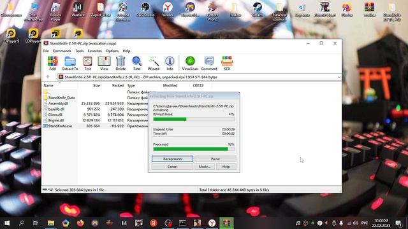The image size is (408, 229).
Task: Click the archive path address field
Action: point(199,77)
